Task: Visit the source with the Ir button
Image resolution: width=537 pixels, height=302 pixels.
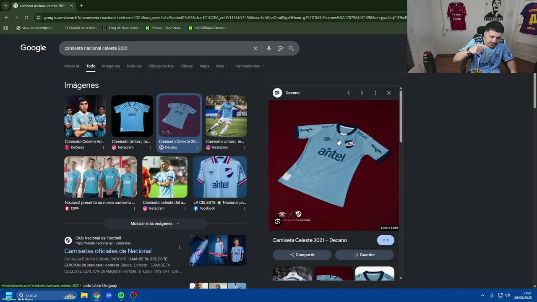Action: pos(386,240)
